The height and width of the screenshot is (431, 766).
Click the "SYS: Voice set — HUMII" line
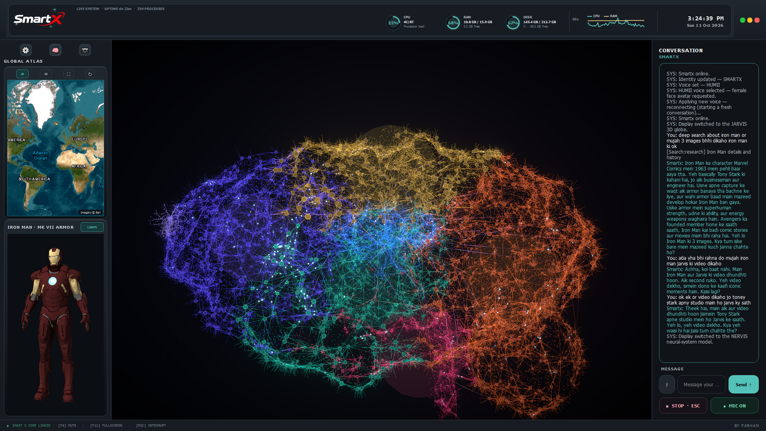693,85
